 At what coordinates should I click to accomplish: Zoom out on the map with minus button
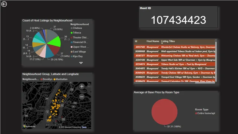coord(82,97)
